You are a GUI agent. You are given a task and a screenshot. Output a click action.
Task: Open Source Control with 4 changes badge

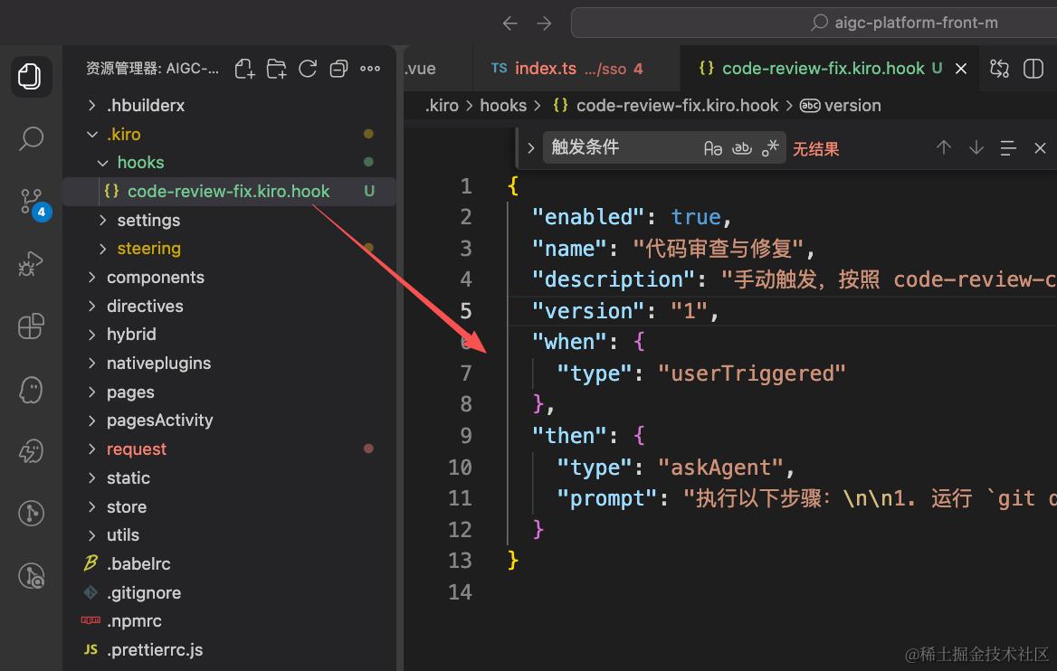click(x=32, y=202)
